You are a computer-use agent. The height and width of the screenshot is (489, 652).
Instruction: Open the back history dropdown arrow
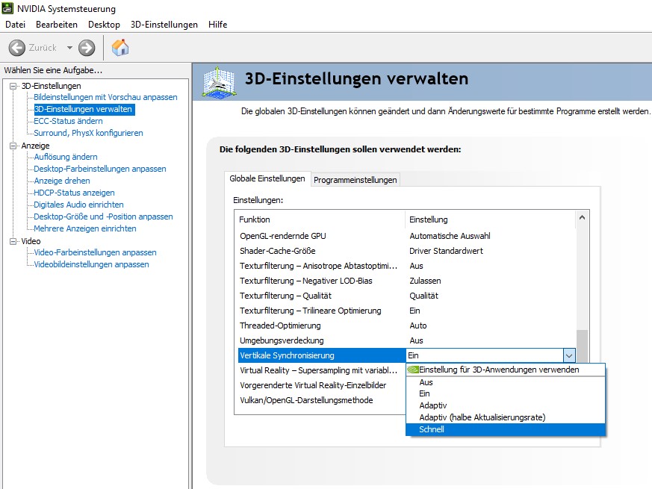[69, 48]
